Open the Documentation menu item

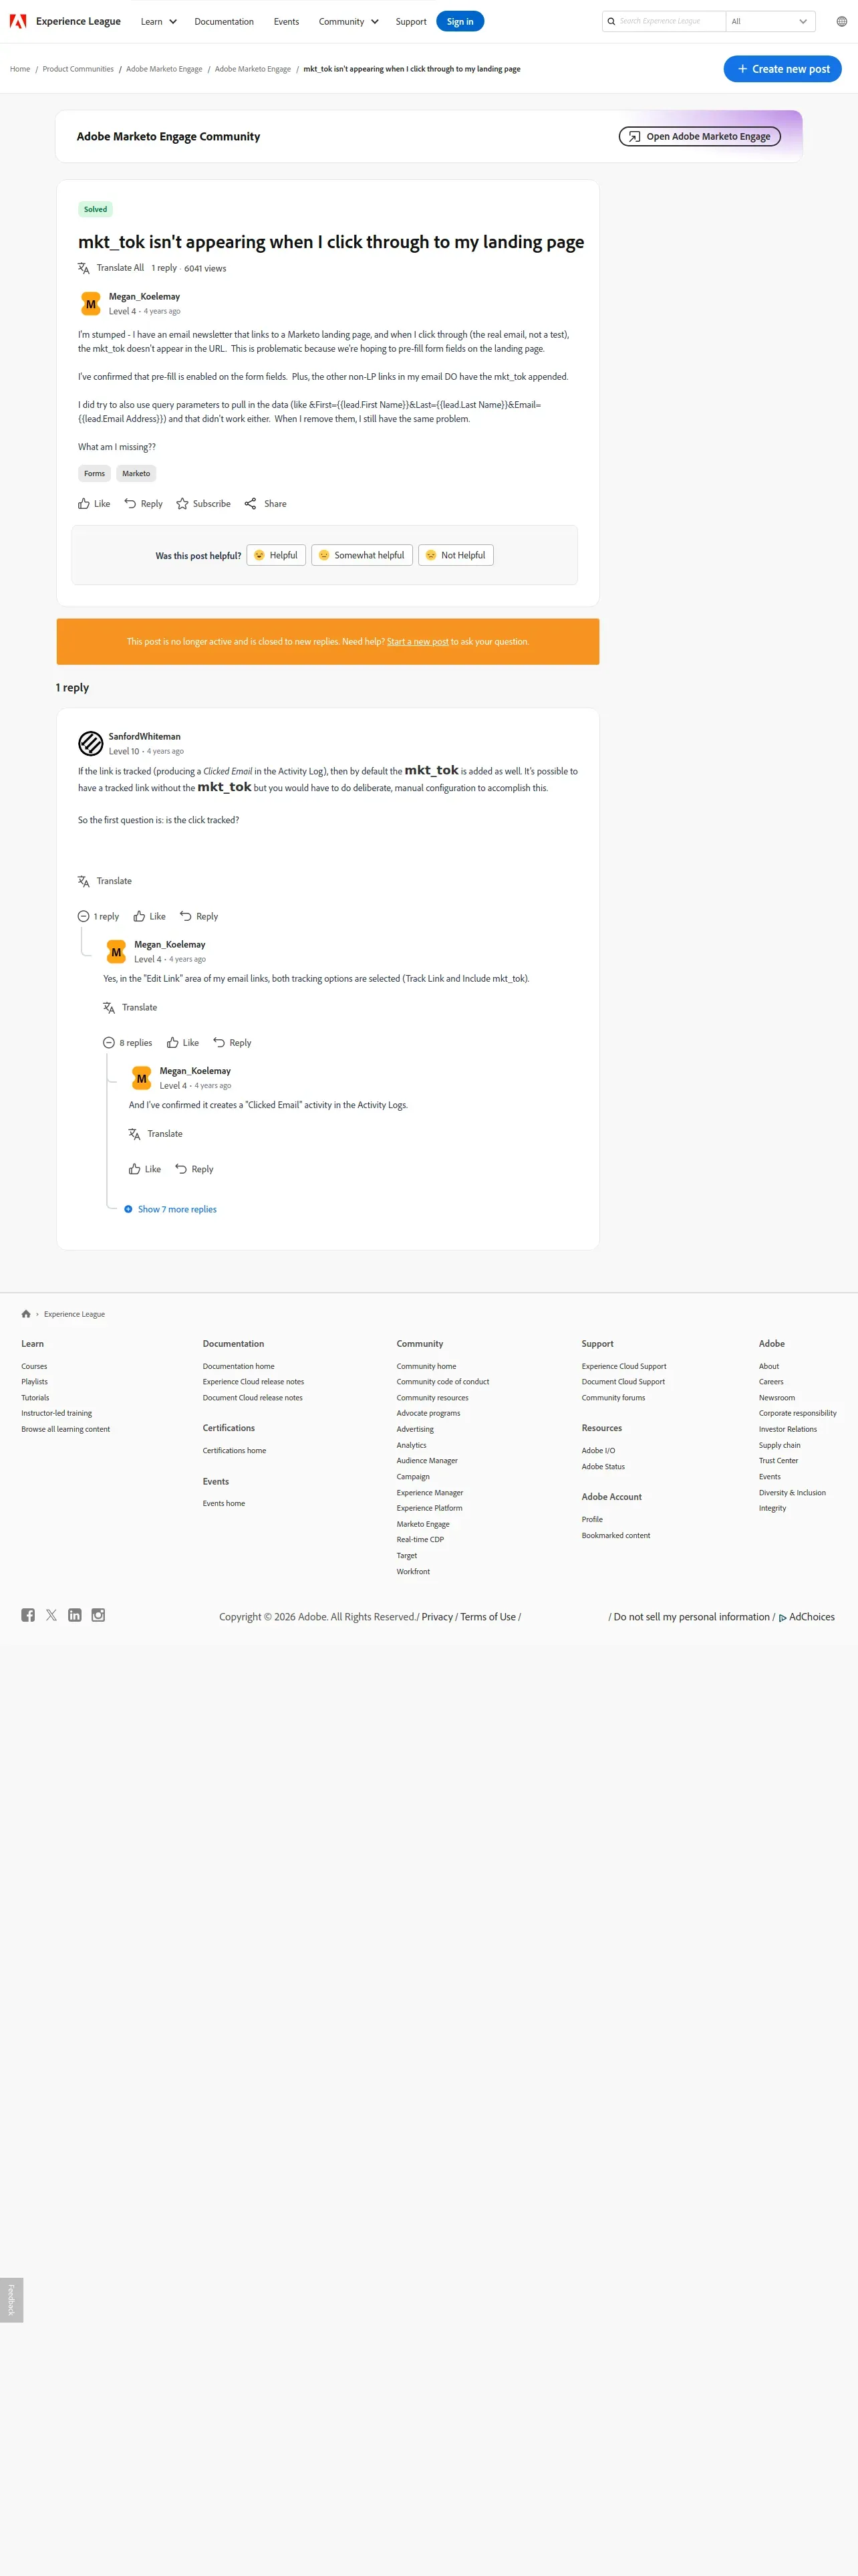pos(224,21)
